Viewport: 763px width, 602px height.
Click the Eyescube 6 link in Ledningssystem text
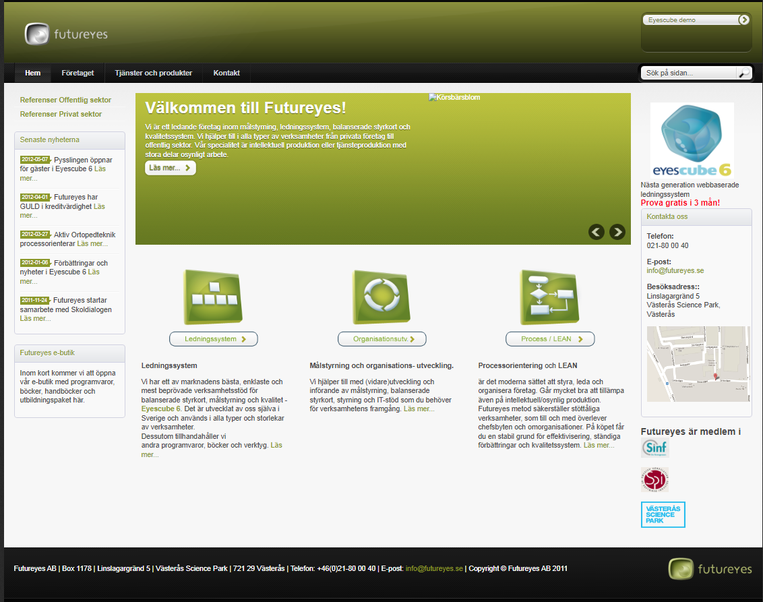[161, 409]
